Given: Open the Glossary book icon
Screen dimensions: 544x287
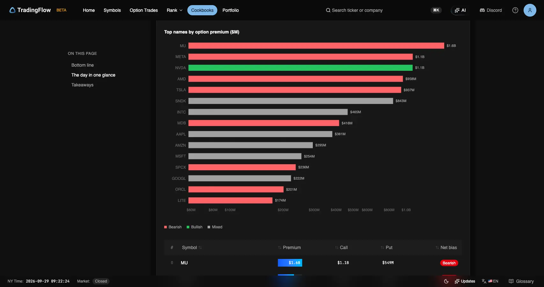Looking at the screenshot, I should pyautogui.click(x=511, y=281).
